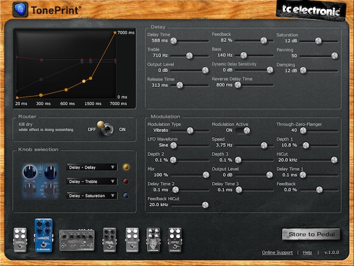This screenshot has width=354, height=266.
Task: Select the rightmost black pedal with white knobs
Action: 175,240
